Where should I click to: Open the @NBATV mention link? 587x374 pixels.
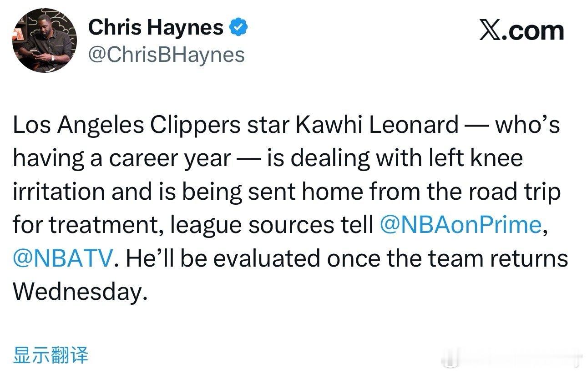(61, 258)
